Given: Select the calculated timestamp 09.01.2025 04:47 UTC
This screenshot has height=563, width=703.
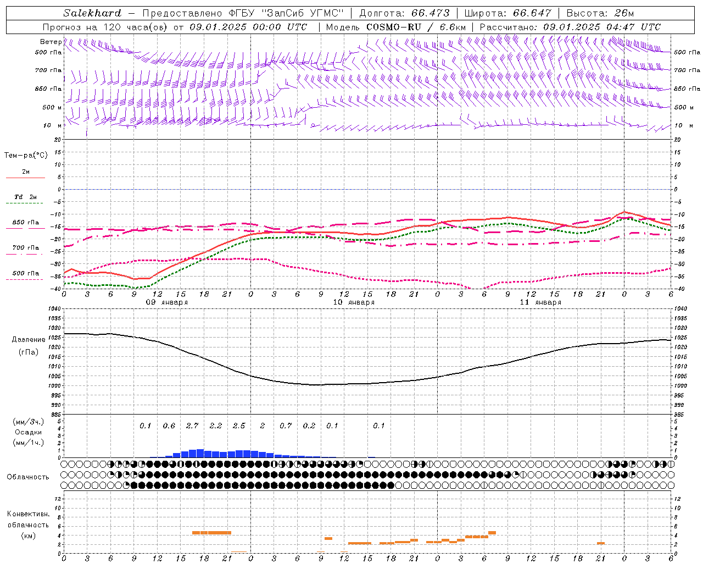Looking at the screenshot, I should tap(602, 27).
